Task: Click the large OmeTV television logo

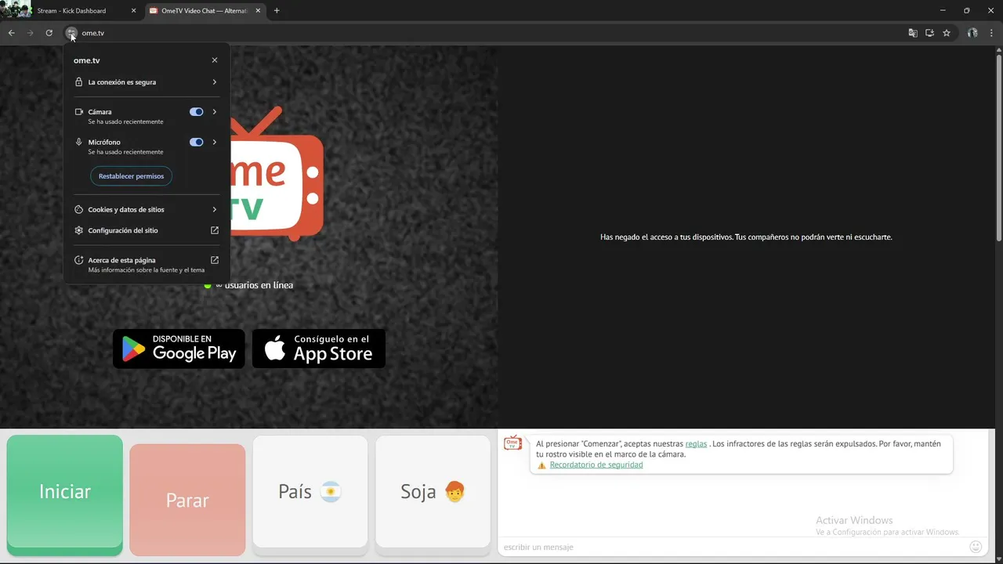Action: [277, 174]
